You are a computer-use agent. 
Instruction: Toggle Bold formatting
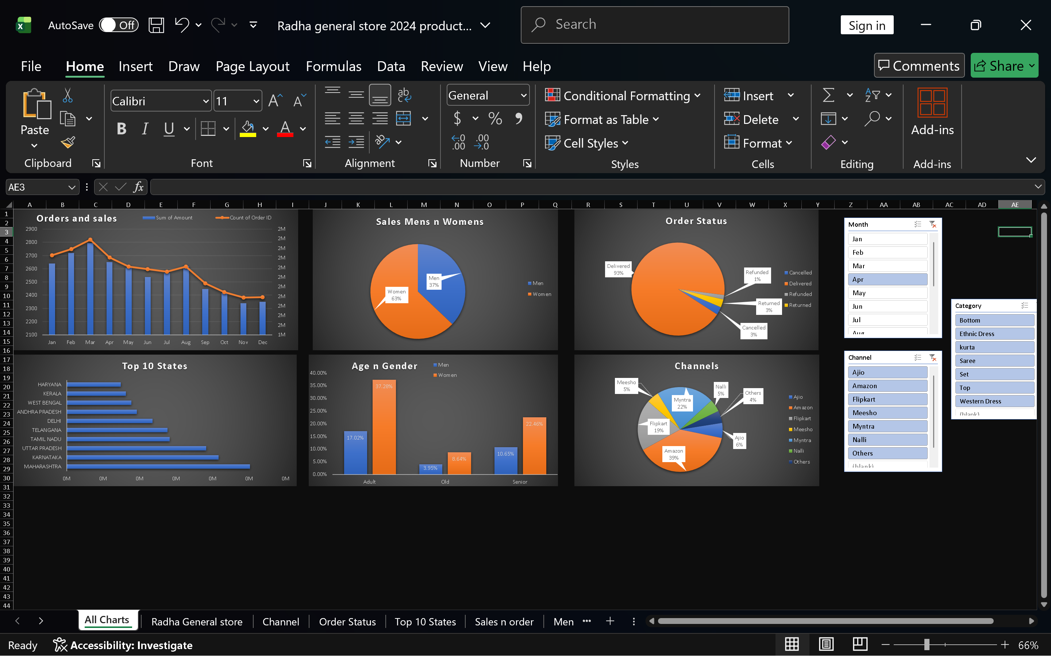(122, 128)
